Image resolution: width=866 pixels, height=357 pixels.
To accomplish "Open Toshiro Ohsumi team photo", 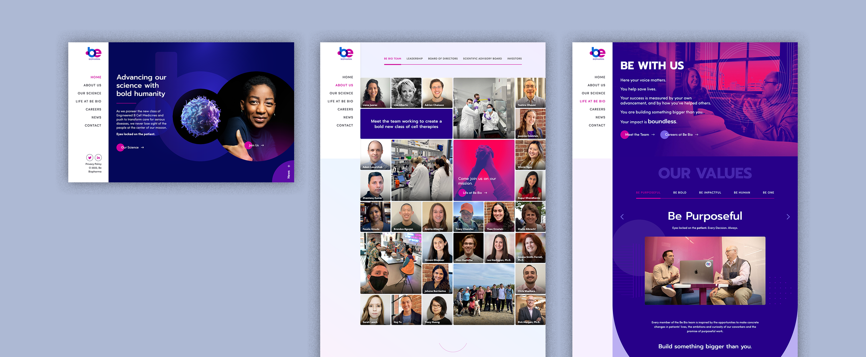I will click(530, 92).
